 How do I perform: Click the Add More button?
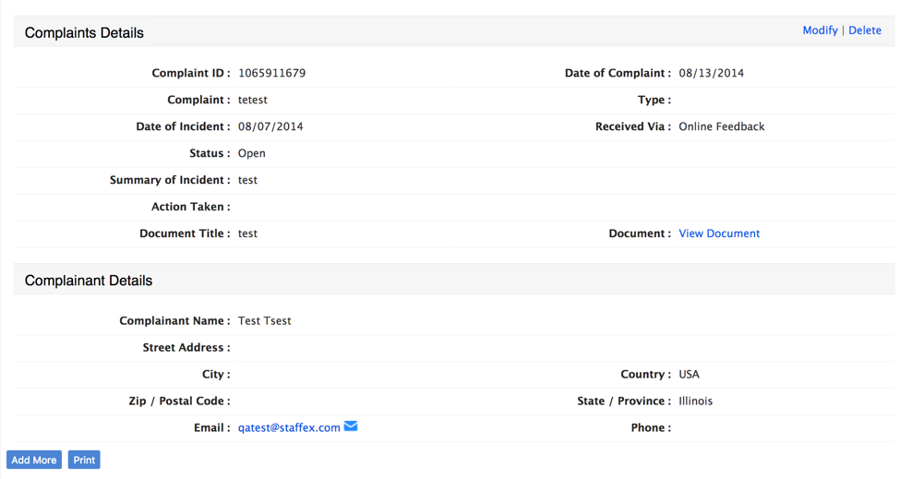34,460
